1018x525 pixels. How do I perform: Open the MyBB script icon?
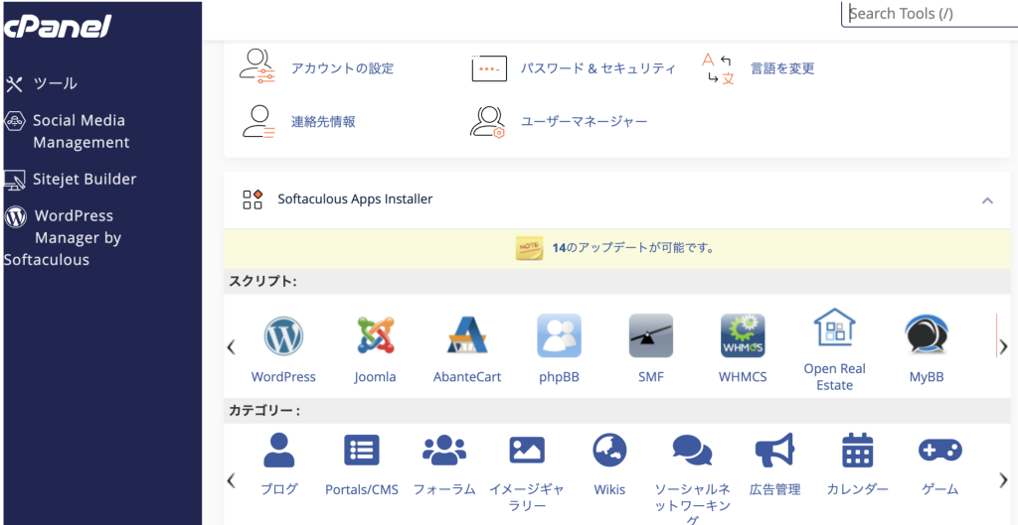[926, 337]
